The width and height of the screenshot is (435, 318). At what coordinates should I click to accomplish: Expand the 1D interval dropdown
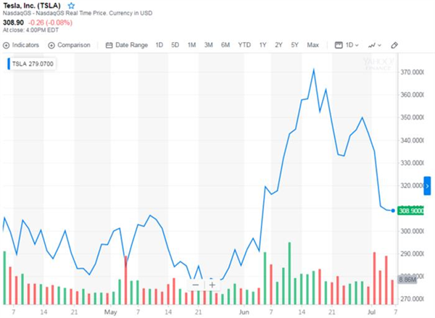pyautogui.click(x=347, y=45)
